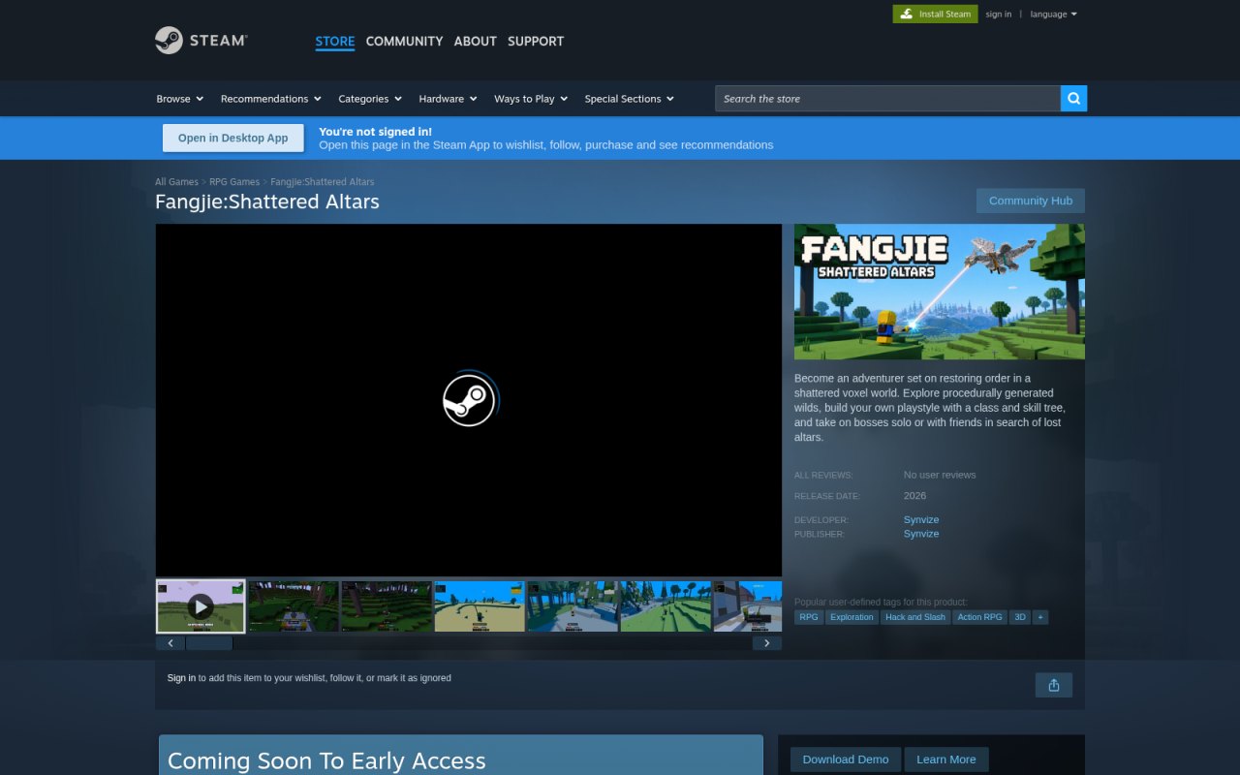This screenshot has width=1240, height=775.
Task: Select the Exploration tag
Action: 852,617
